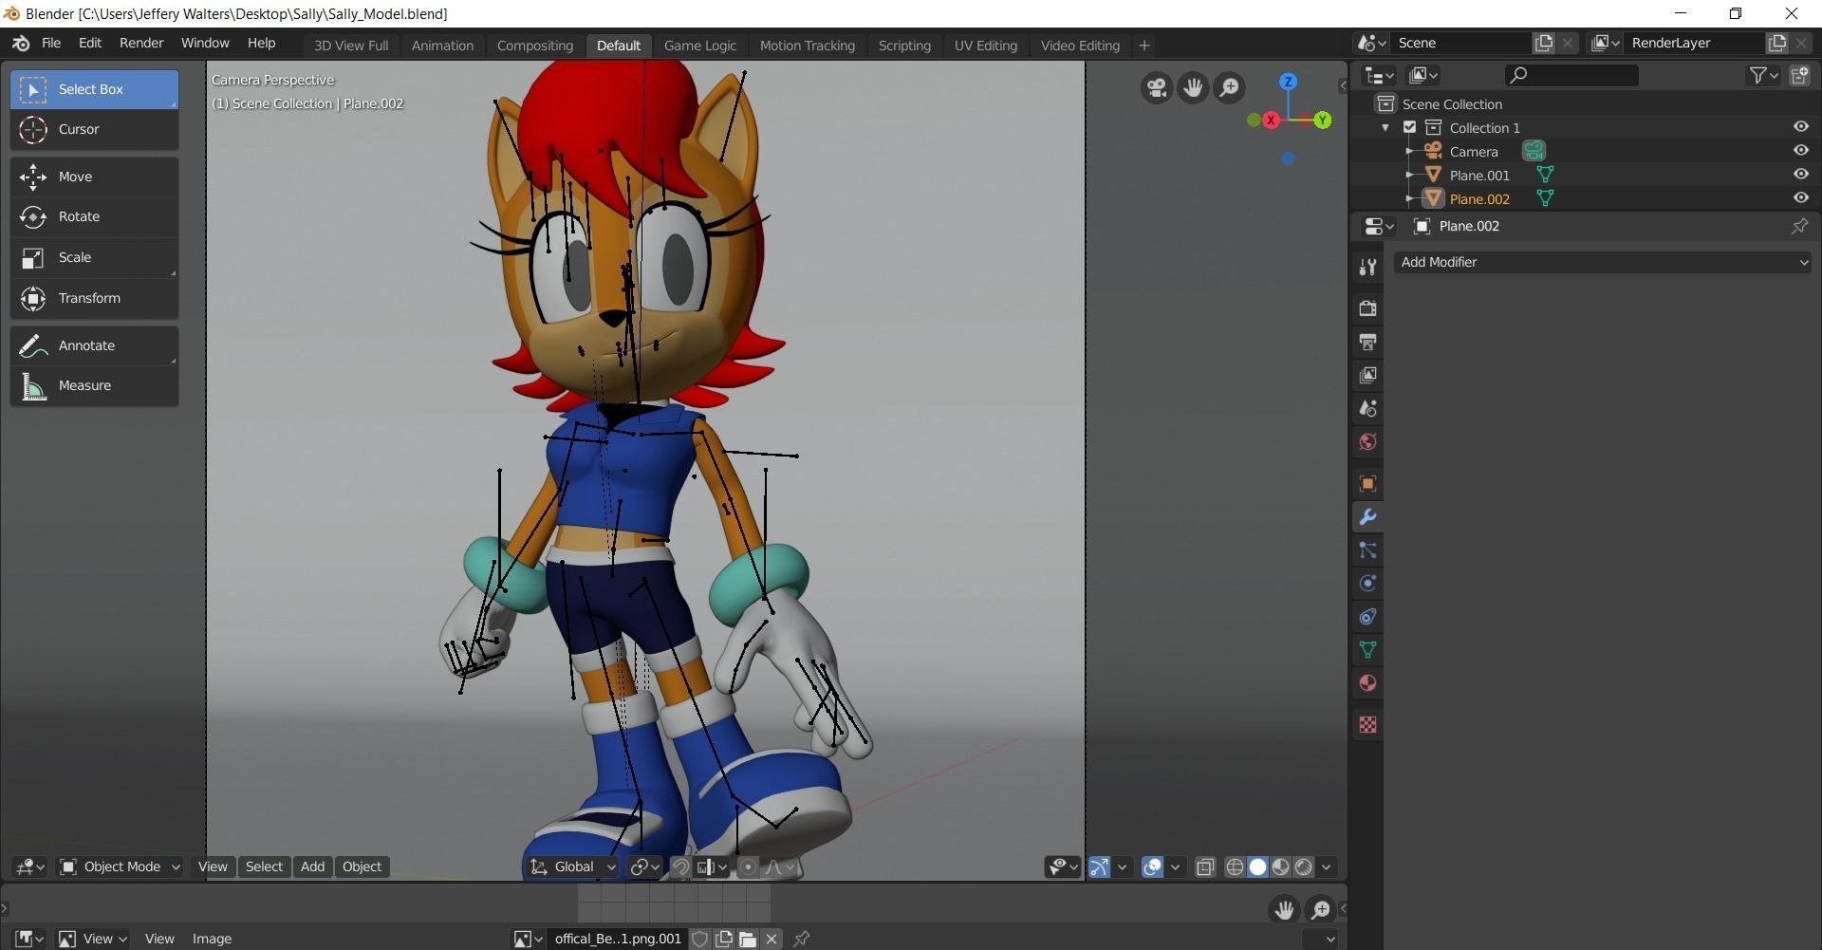Hide the Camera with its eye icon
1822x950 pixels.
(1800, 150)
